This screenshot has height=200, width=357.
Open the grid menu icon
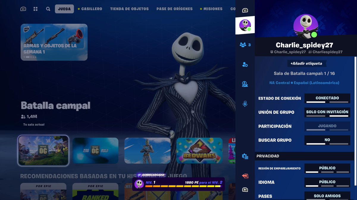click(35, 9)
